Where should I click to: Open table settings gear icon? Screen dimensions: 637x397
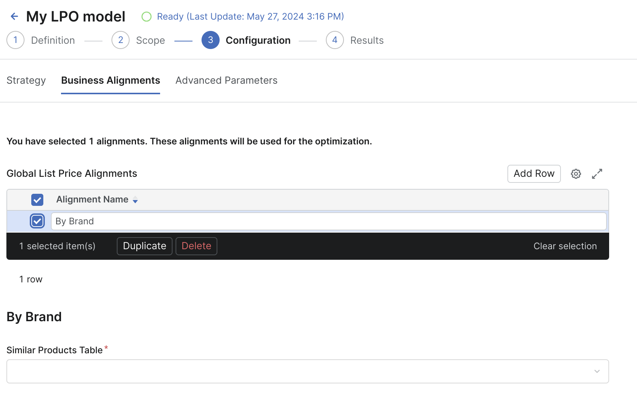coord(576,174)
